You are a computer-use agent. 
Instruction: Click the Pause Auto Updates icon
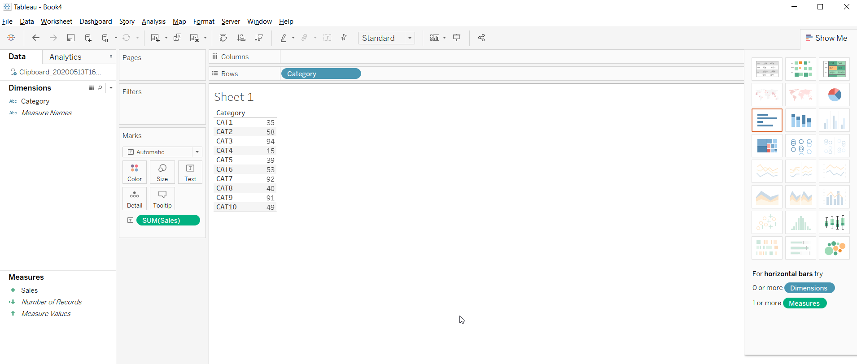(105, 38)
